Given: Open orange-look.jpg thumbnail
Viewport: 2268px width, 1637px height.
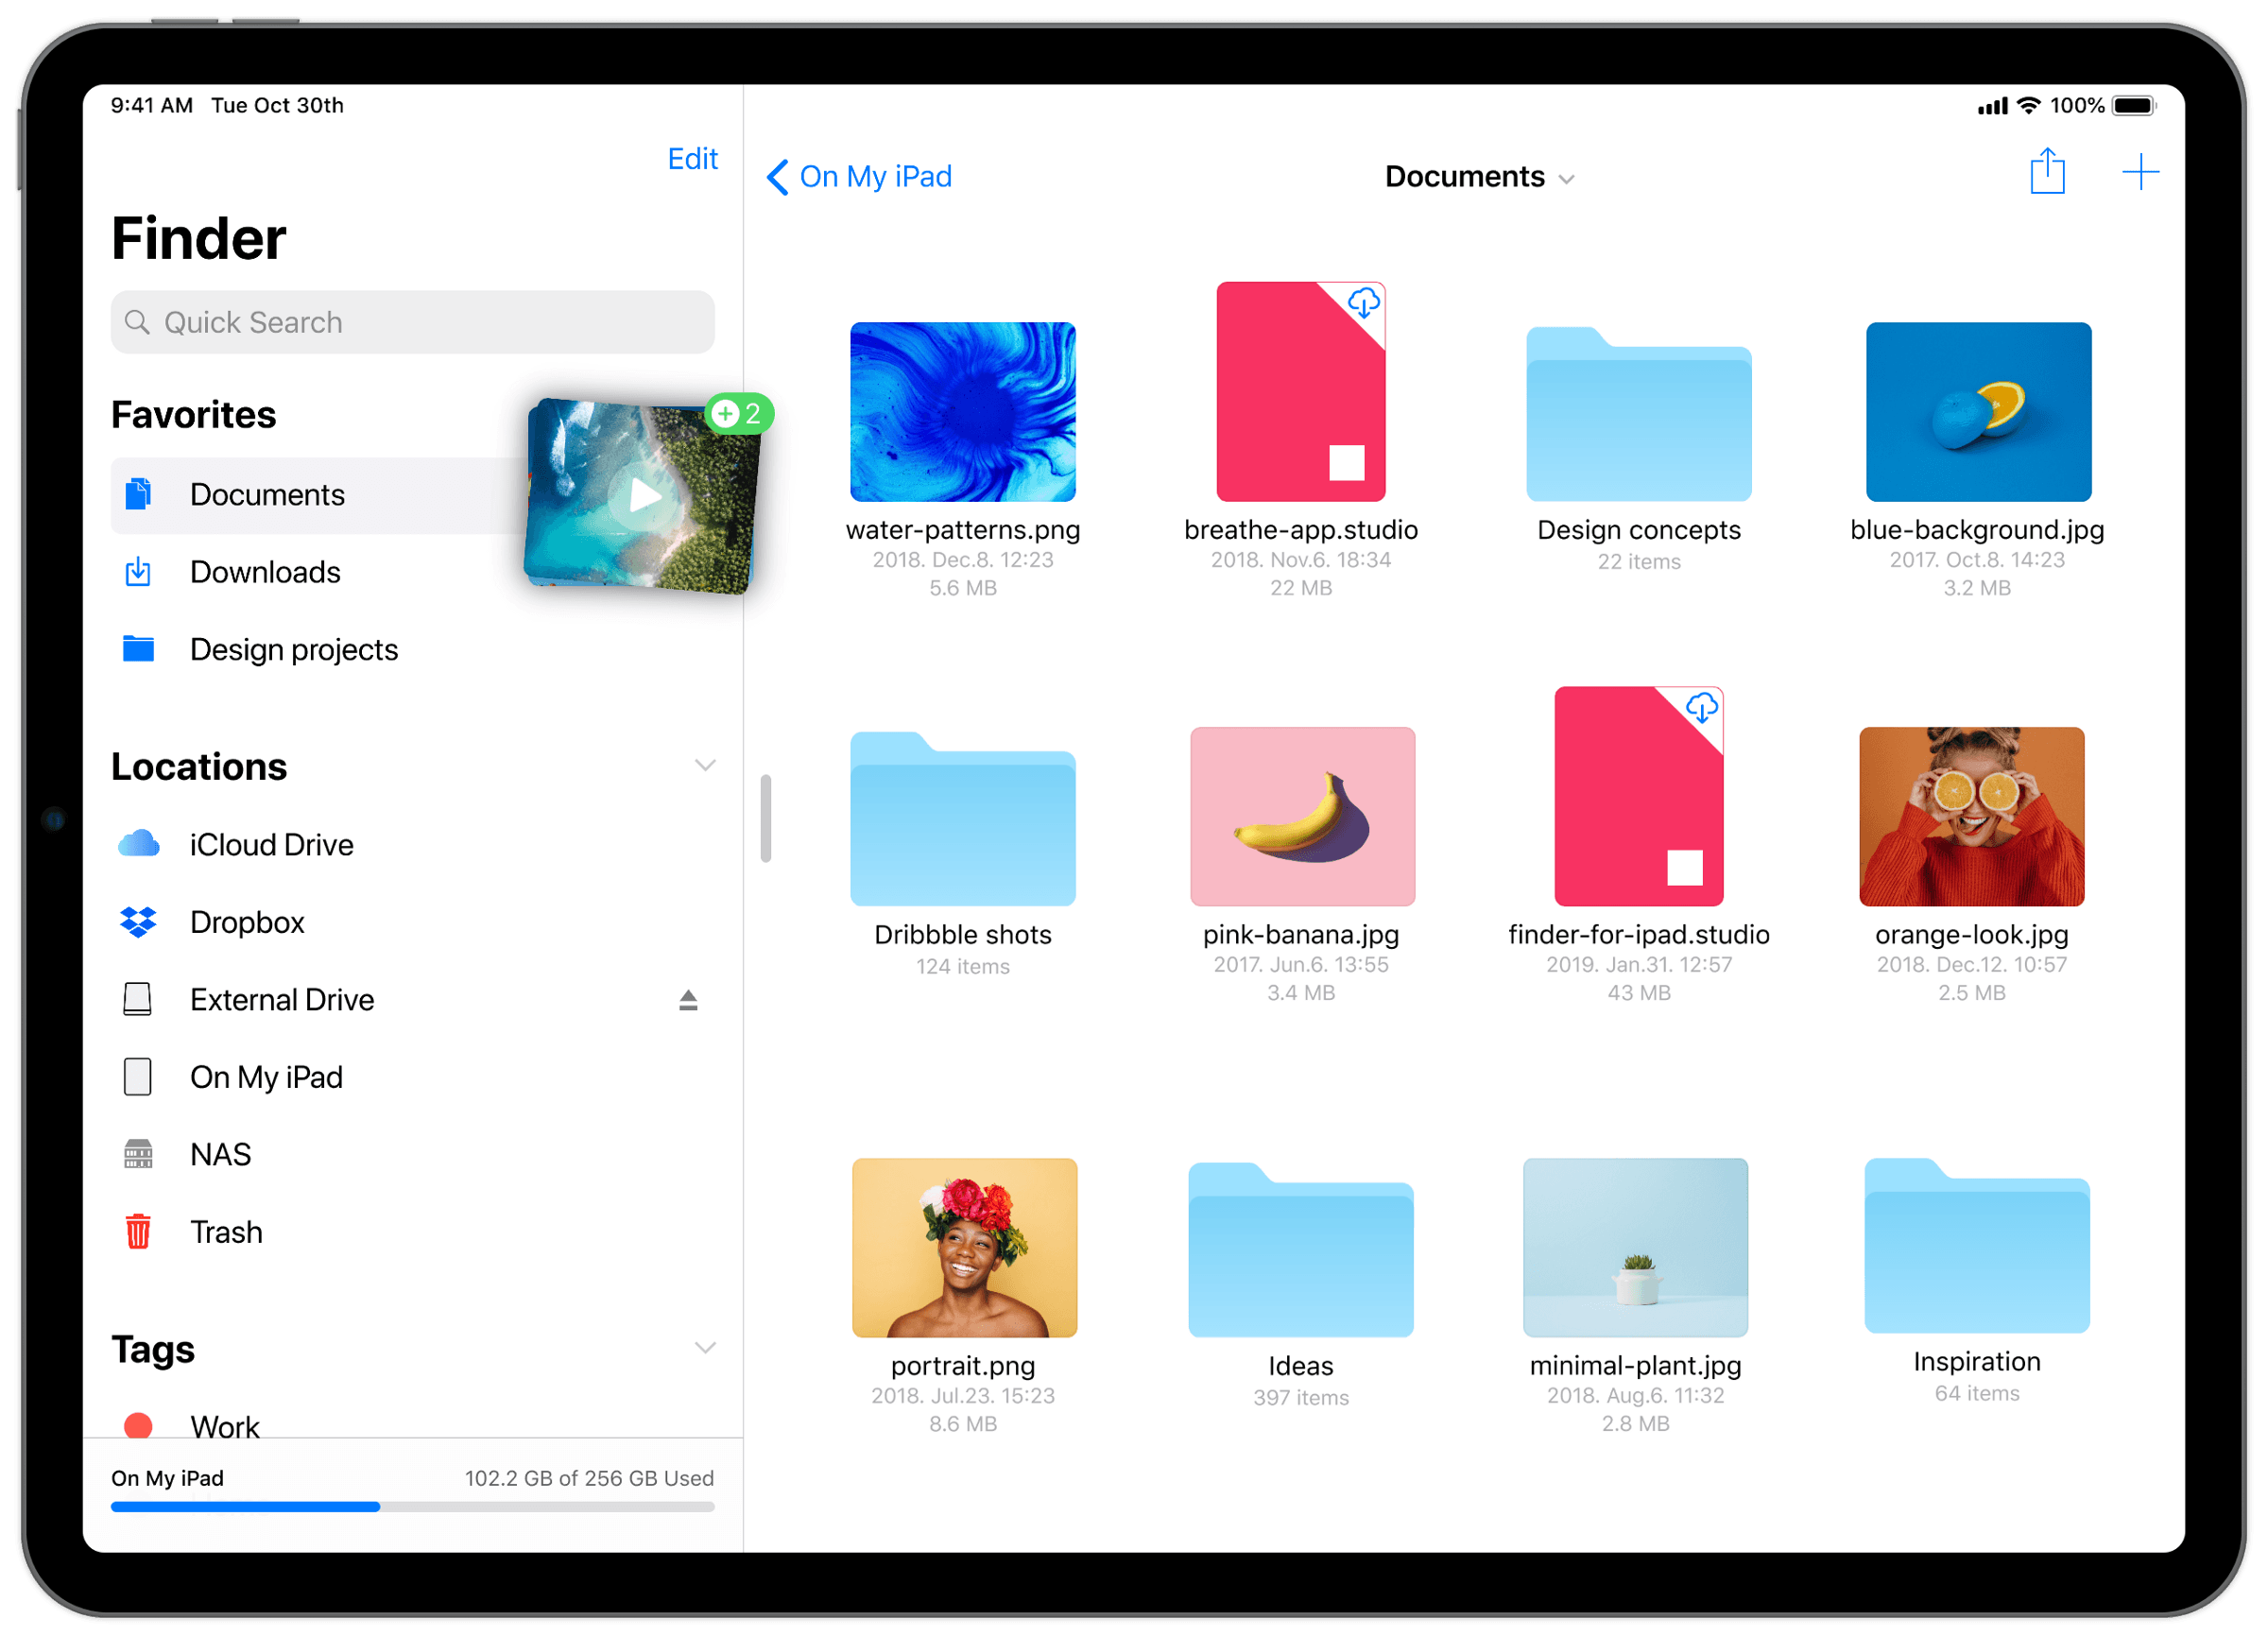Looking at the screenshot, I should (1972, 817).
